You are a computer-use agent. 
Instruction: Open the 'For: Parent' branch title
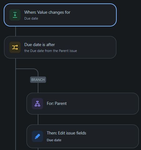click(57, 104)
